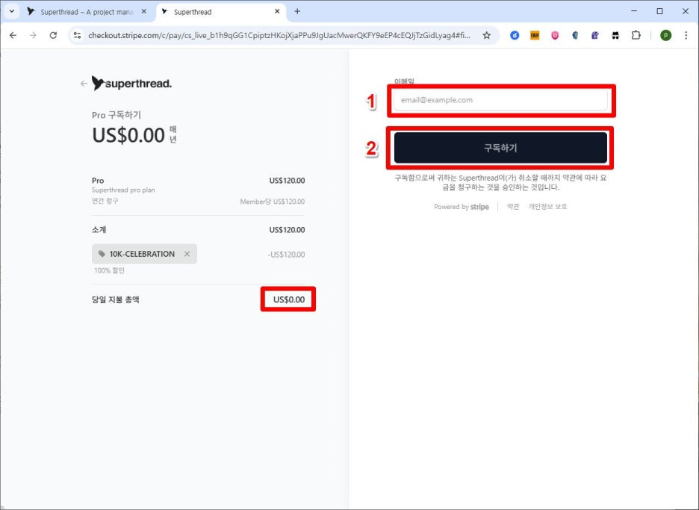Click the 10K-CELEBRATION coupon label

(142, 254)
